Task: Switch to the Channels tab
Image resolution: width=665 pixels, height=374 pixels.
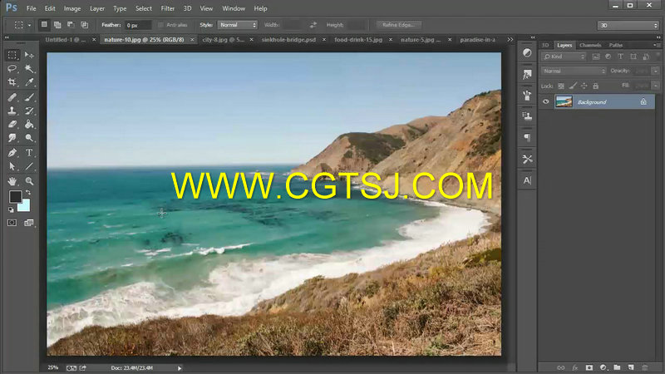Action: (x=590, y=45)
